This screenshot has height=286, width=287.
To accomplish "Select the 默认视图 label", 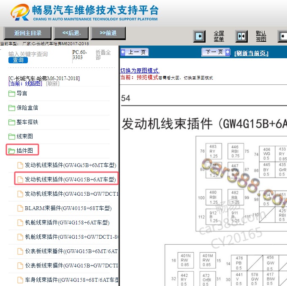I will coord(261,36).
